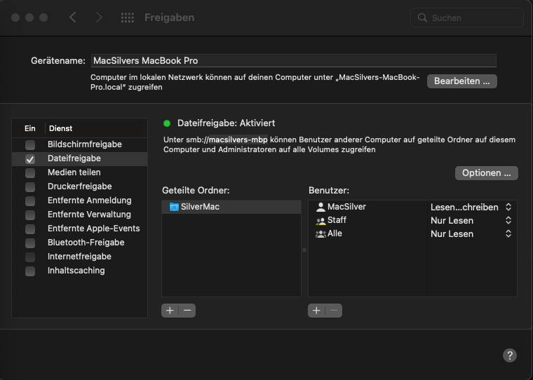Enable Inhaltscaching checkbox
533x380 pixels.
(x=30, y=271)
